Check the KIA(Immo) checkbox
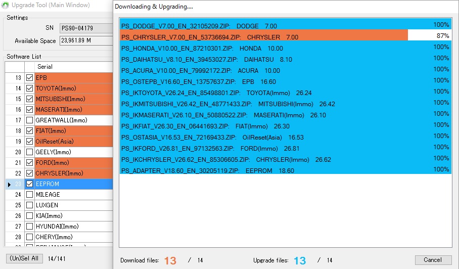Viewport: 459px width, 269px height. [29, 216]
